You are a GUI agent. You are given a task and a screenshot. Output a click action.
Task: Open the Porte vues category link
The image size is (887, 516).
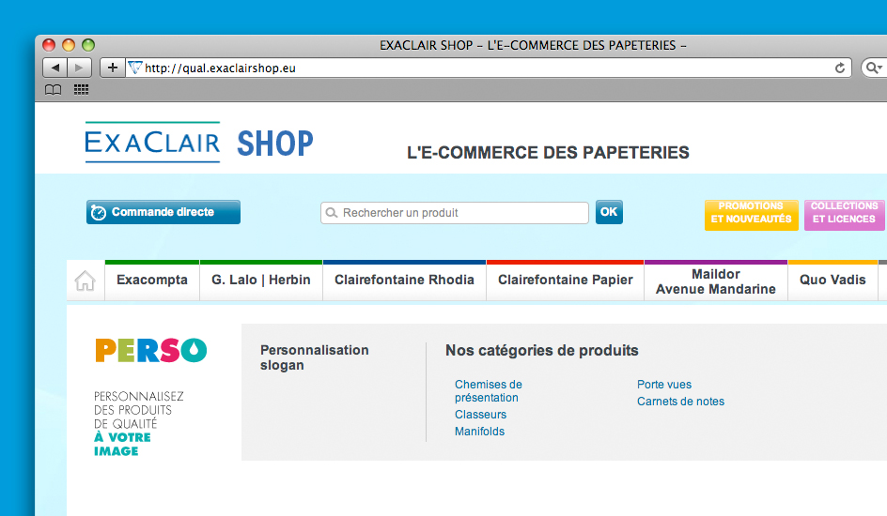(x=664, y=385)
